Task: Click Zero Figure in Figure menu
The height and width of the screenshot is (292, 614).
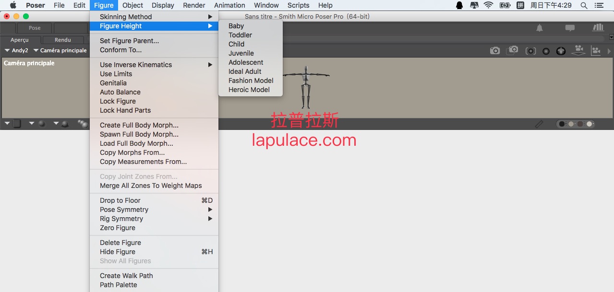Action: tap(154, 228)
